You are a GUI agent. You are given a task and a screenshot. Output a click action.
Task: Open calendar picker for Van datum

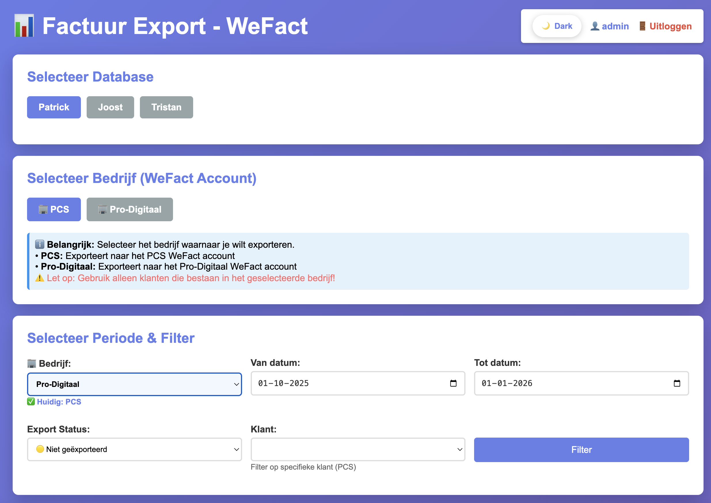click(x=453, y=383)
